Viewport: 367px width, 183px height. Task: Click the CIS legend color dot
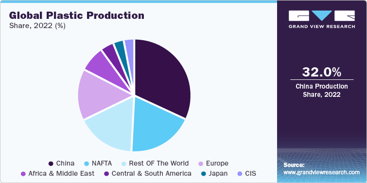[x=240, y=174]
